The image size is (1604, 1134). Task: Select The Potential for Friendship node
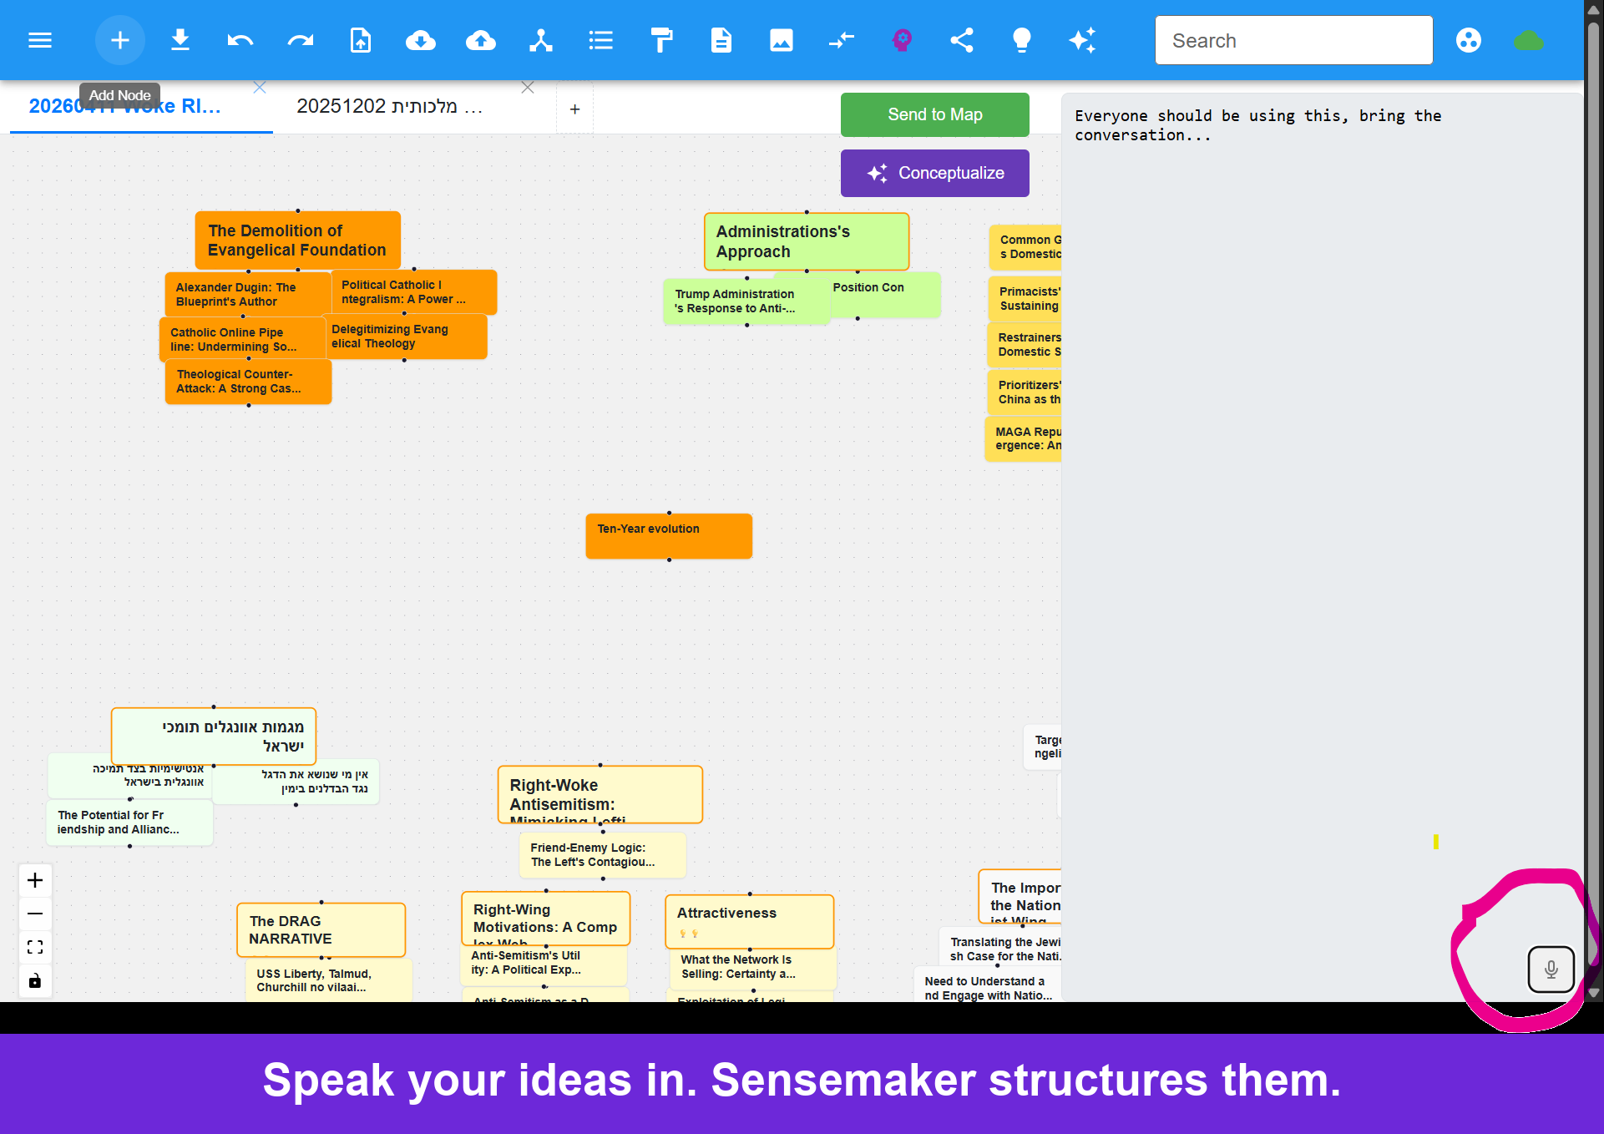[129, 823]
